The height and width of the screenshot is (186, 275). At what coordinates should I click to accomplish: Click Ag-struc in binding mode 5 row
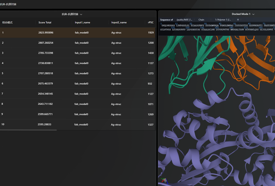tap(116, 73)
